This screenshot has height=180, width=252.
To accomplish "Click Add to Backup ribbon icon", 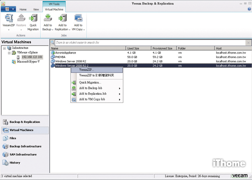I will click(x=47, y=20).
